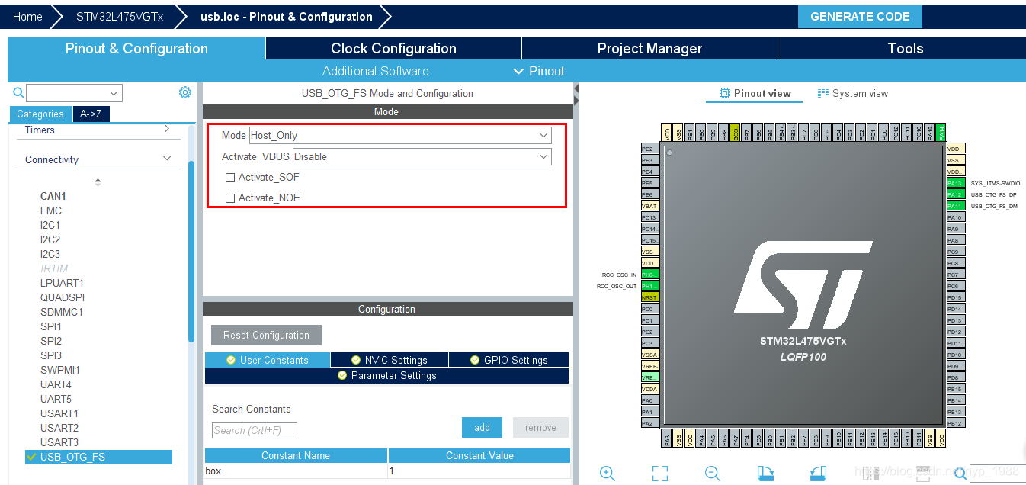Viewport: 1026px width, 485px height.
Task: Click the PA0 pin on chip
Action: [x=649, y=400]
